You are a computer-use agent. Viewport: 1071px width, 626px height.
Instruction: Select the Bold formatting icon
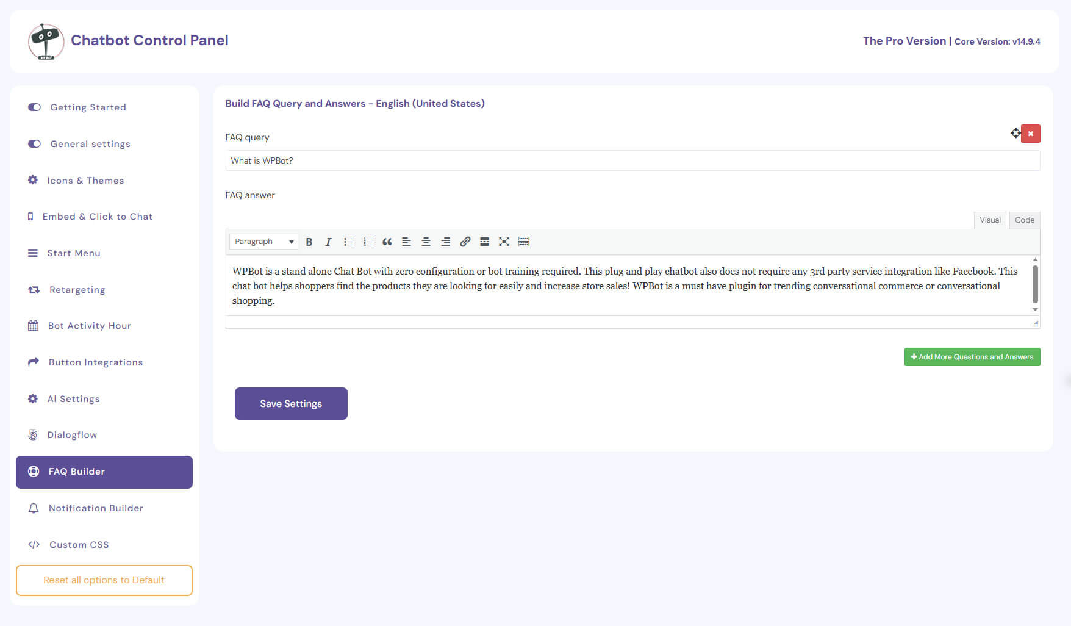[x=309, y=242]
